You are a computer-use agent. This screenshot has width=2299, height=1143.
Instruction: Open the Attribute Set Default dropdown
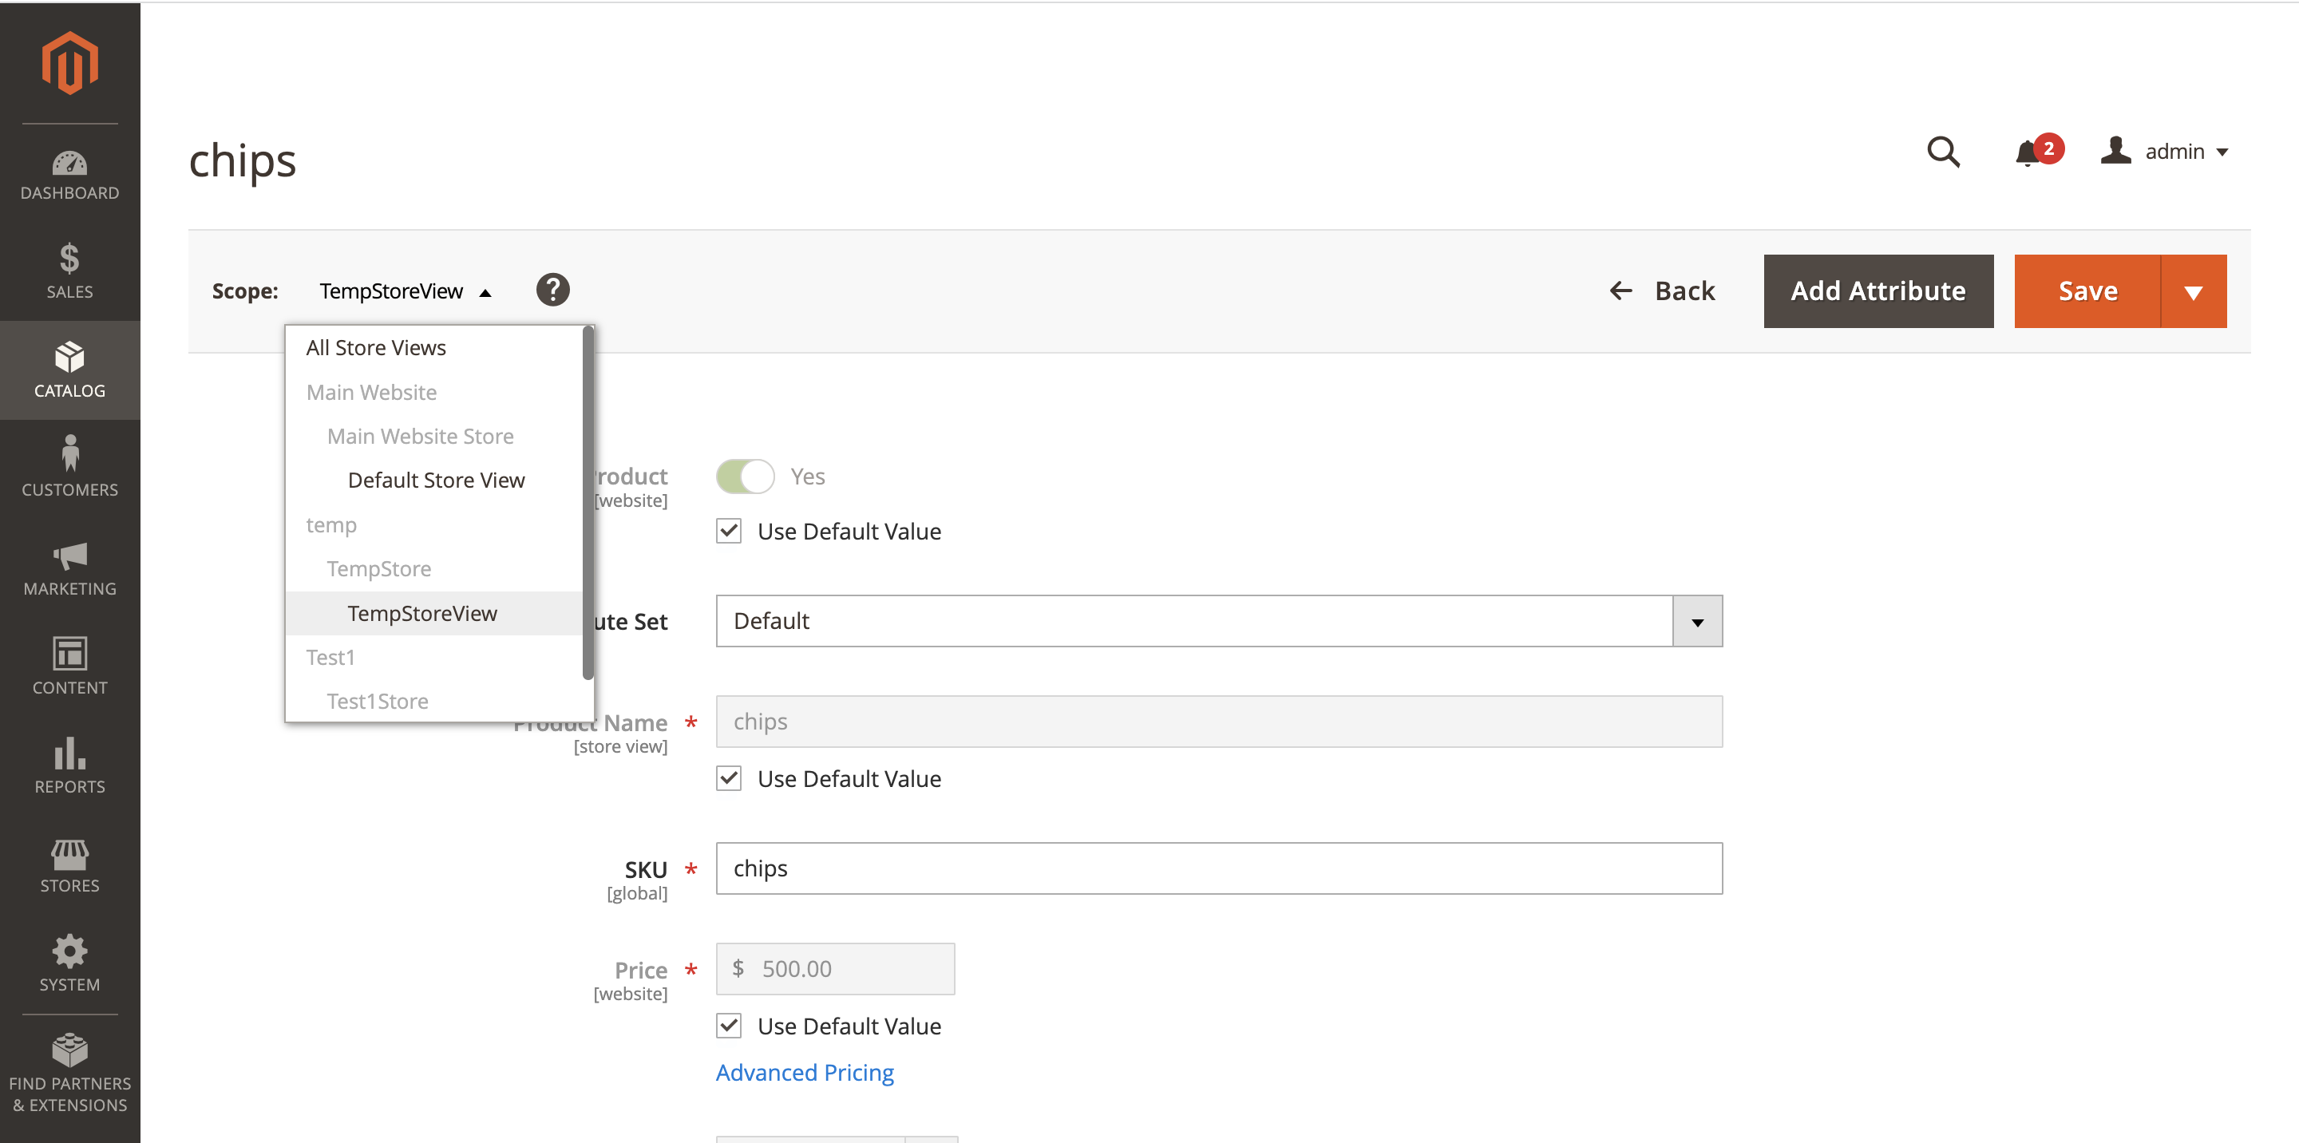click(x=1218, y=621)
